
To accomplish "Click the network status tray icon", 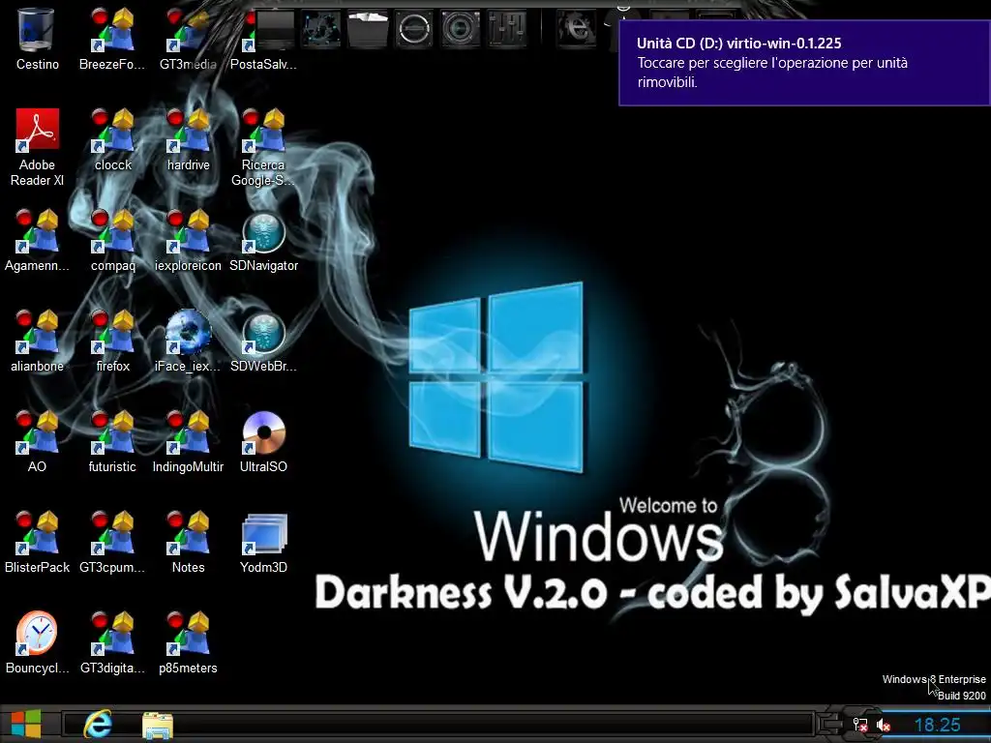I will pos(859,725).
